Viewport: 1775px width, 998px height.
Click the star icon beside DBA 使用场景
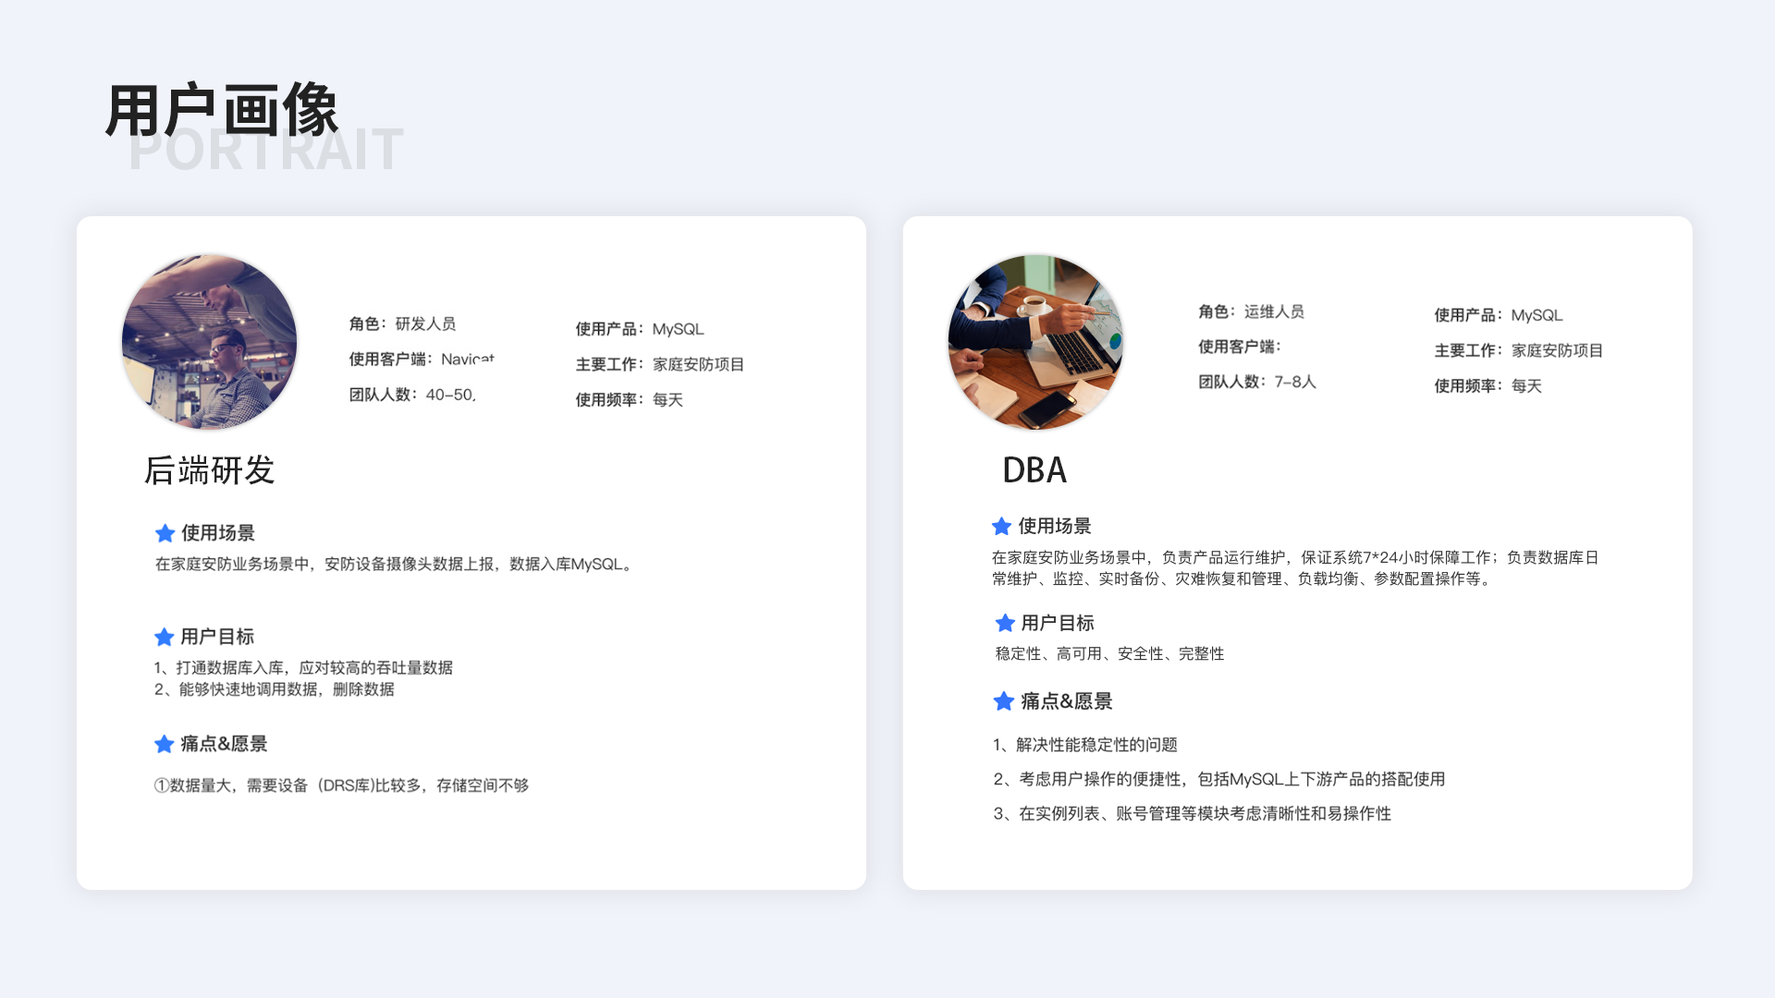(1001, 527)
